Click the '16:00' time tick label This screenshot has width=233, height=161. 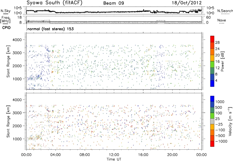coord(143,155)
